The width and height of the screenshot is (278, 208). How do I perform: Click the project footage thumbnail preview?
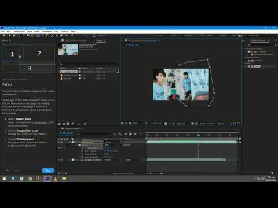pos(68,49)
